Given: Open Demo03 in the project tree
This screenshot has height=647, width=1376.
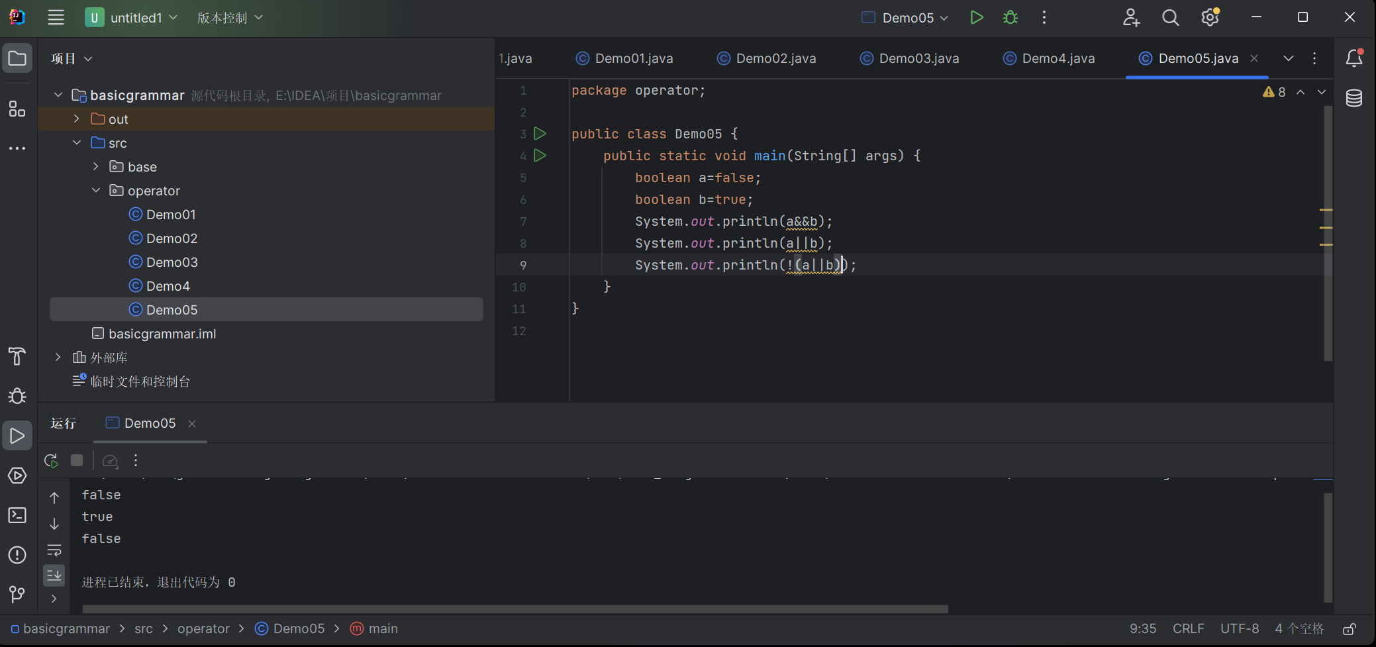Looking at the screenshot, I should [x=172, y=262].
